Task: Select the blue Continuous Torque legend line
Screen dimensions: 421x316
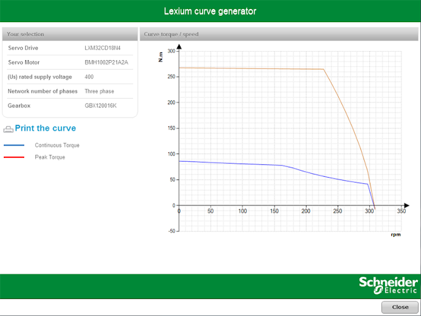Action: coord(14,145)
